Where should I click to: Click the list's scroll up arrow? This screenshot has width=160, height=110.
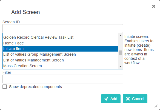[x=120, y=36]
